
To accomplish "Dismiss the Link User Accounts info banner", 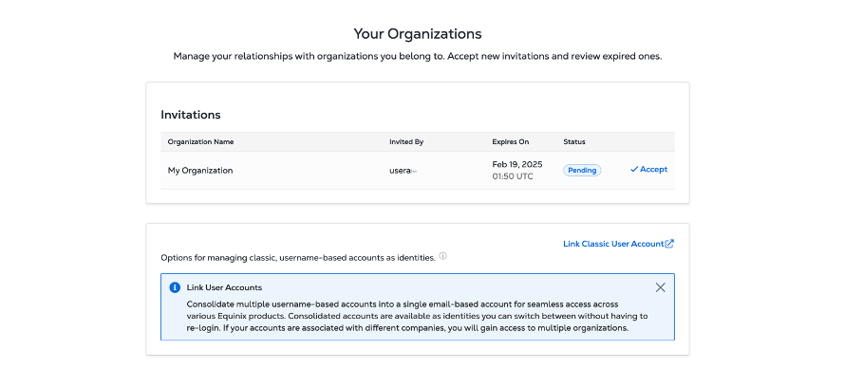I will click(661, 287).
